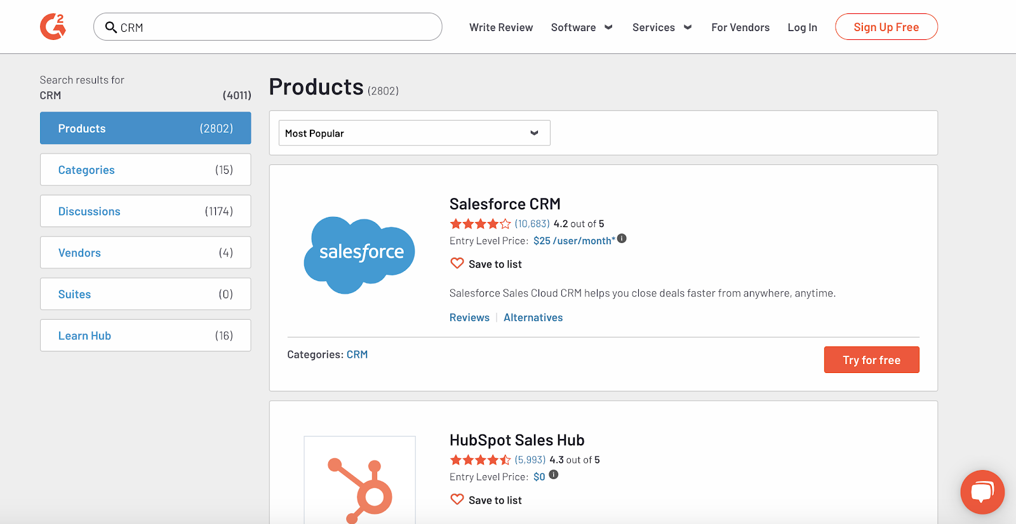Click the heart icon for HubSpot Sales Hub
The width and height of the screenshot is (1016, 524).
pyautogui.click(x=457, y=499)
